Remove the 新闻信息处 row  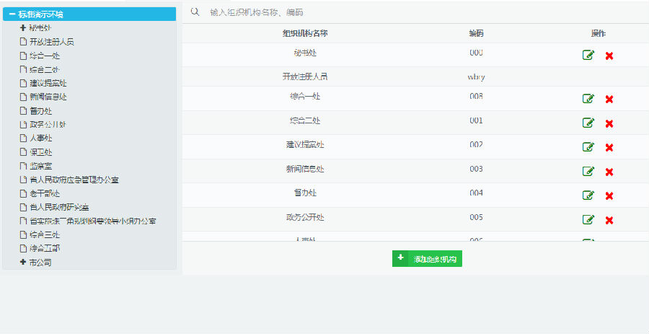609,172
